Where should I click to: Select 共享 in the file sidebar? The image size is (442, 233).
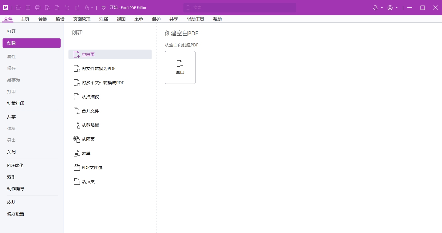tap(32, 117)
